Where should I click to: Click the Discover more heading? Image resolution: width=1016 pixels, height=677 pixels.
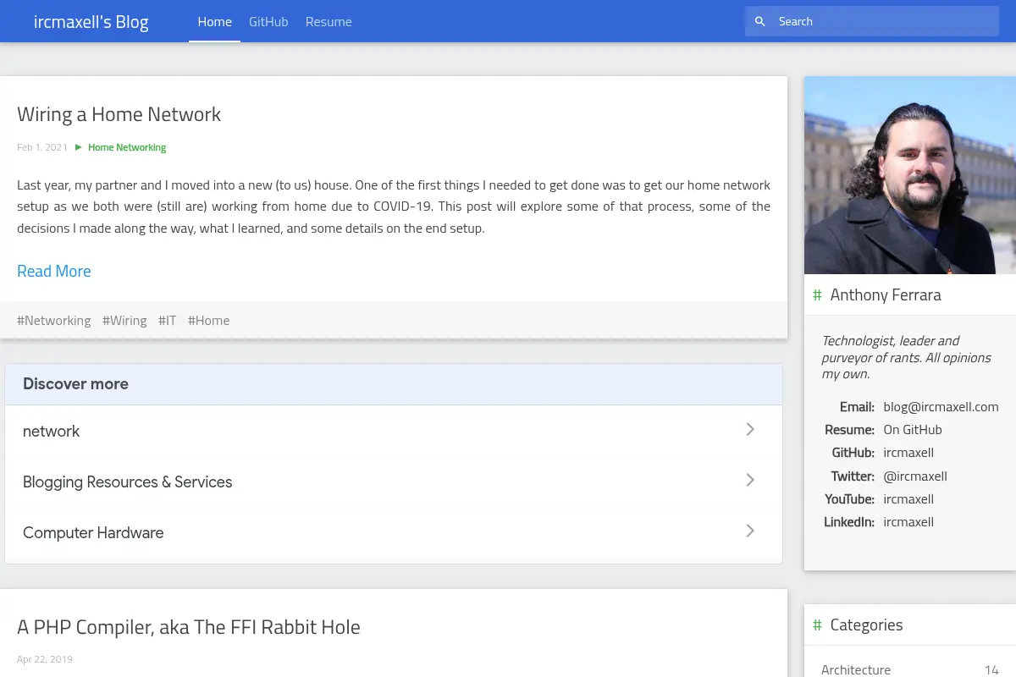pyautogui.click(x=75, y=383)
